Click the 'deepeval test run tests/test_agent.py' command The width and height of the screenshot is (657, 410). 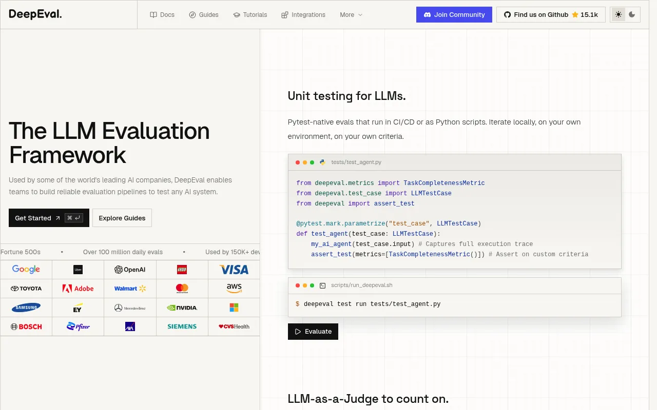coord(372,304)
